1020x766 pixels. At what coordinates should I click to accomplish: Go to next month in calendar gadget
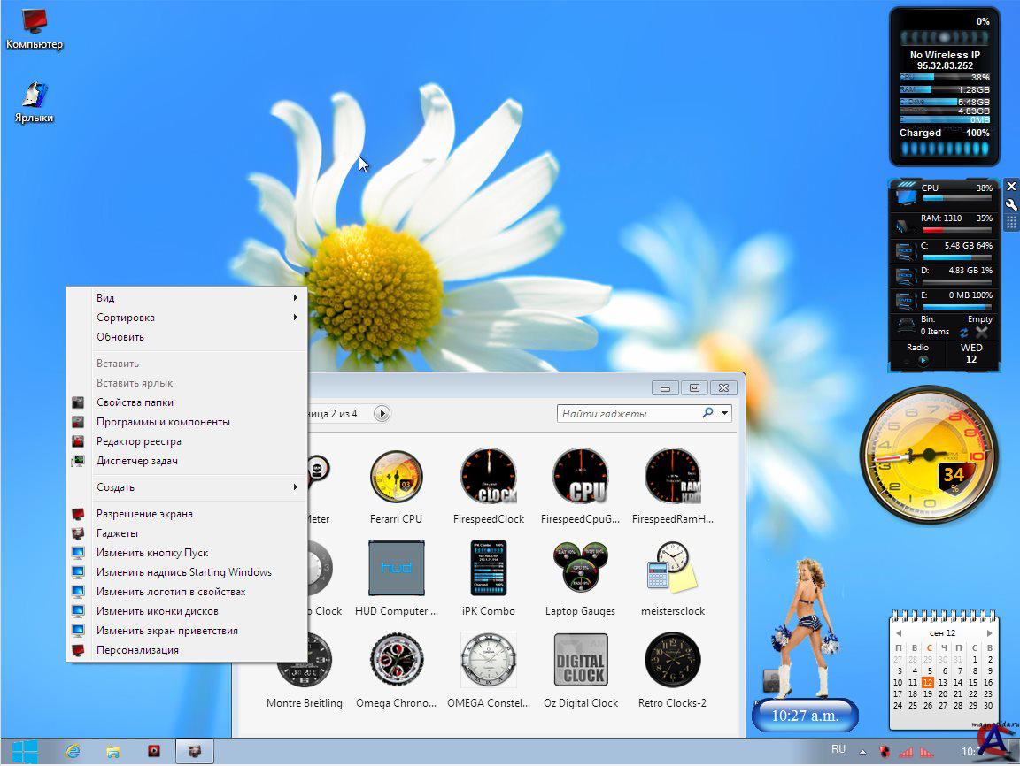coord(989,632)
